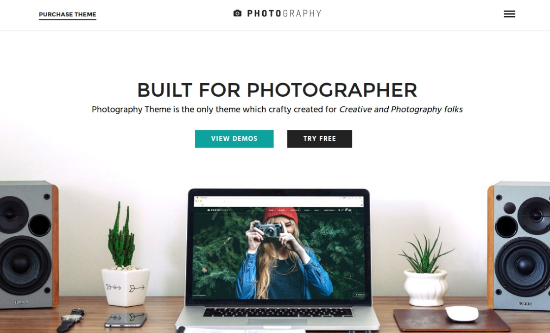
Task: Click the Purchase button at the laptop screen's bottom corner
Action: click(359, 295)
